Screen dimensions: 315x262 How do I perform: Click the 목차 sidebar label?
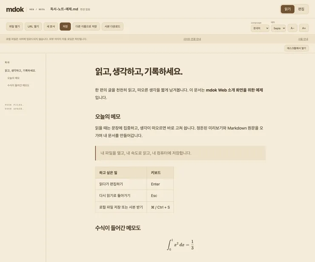[x=7, y=63]
